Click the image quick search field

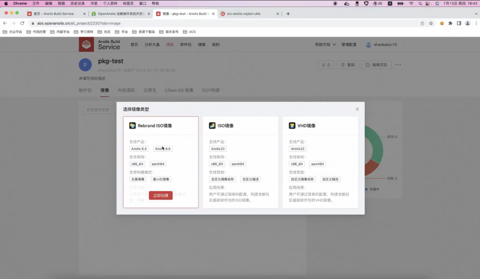100,110
